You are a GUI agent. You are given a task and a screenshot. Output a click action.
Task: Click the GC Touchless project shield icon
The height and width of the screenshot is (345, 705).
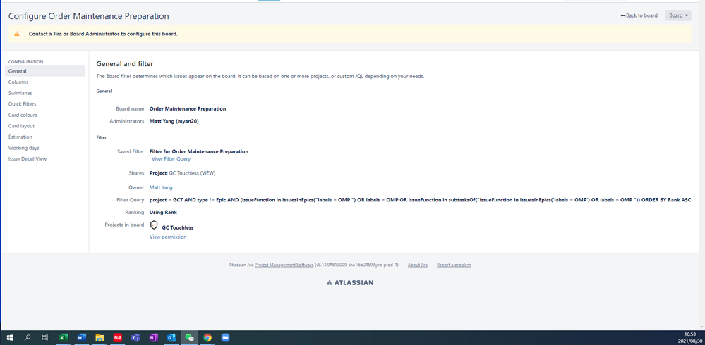[x=154, y=226]
